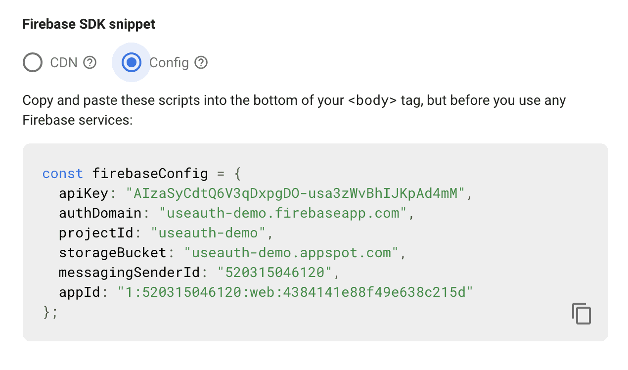The width and height of the screenshot is (628, 370).
Task: Click the closing brace of the snippet
Action: [x=47, y=312]
